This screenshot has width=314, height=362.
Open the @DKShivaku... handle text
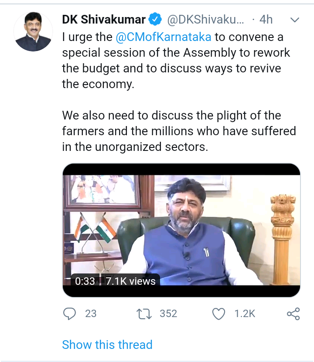(205, 19)
